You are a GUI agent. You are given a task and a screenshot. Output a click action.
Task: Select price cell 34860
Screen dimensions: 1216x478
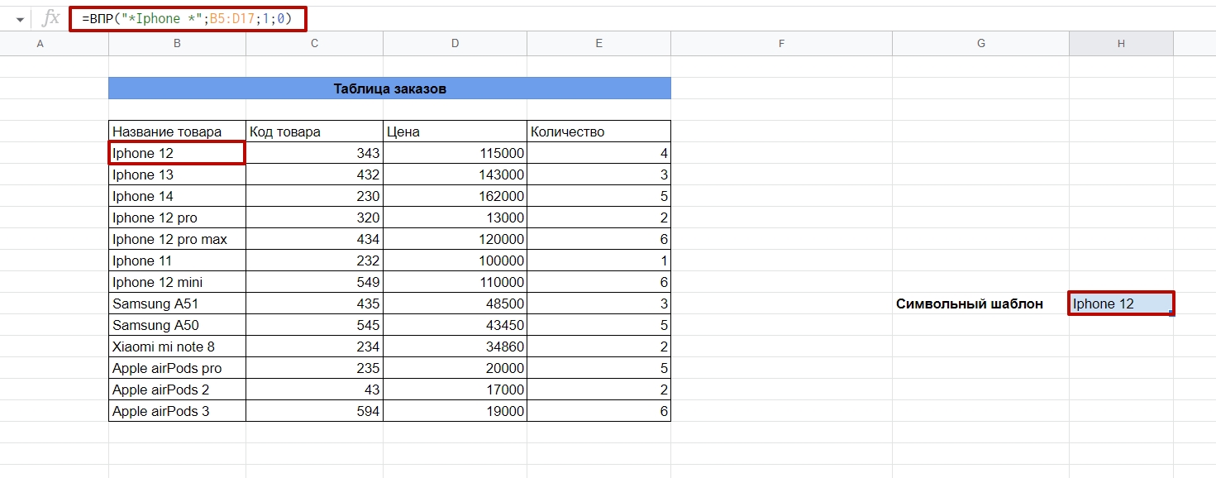[455, 347]
